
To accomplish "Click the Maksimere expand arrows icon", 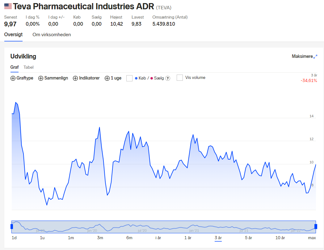I will coord(315,57).
